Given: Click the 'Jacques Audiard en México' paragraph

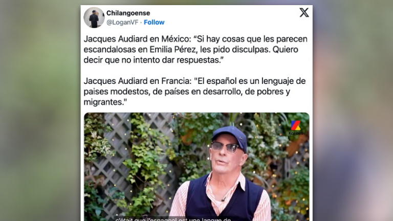Looking at the screenshot, I should [195, 49].
